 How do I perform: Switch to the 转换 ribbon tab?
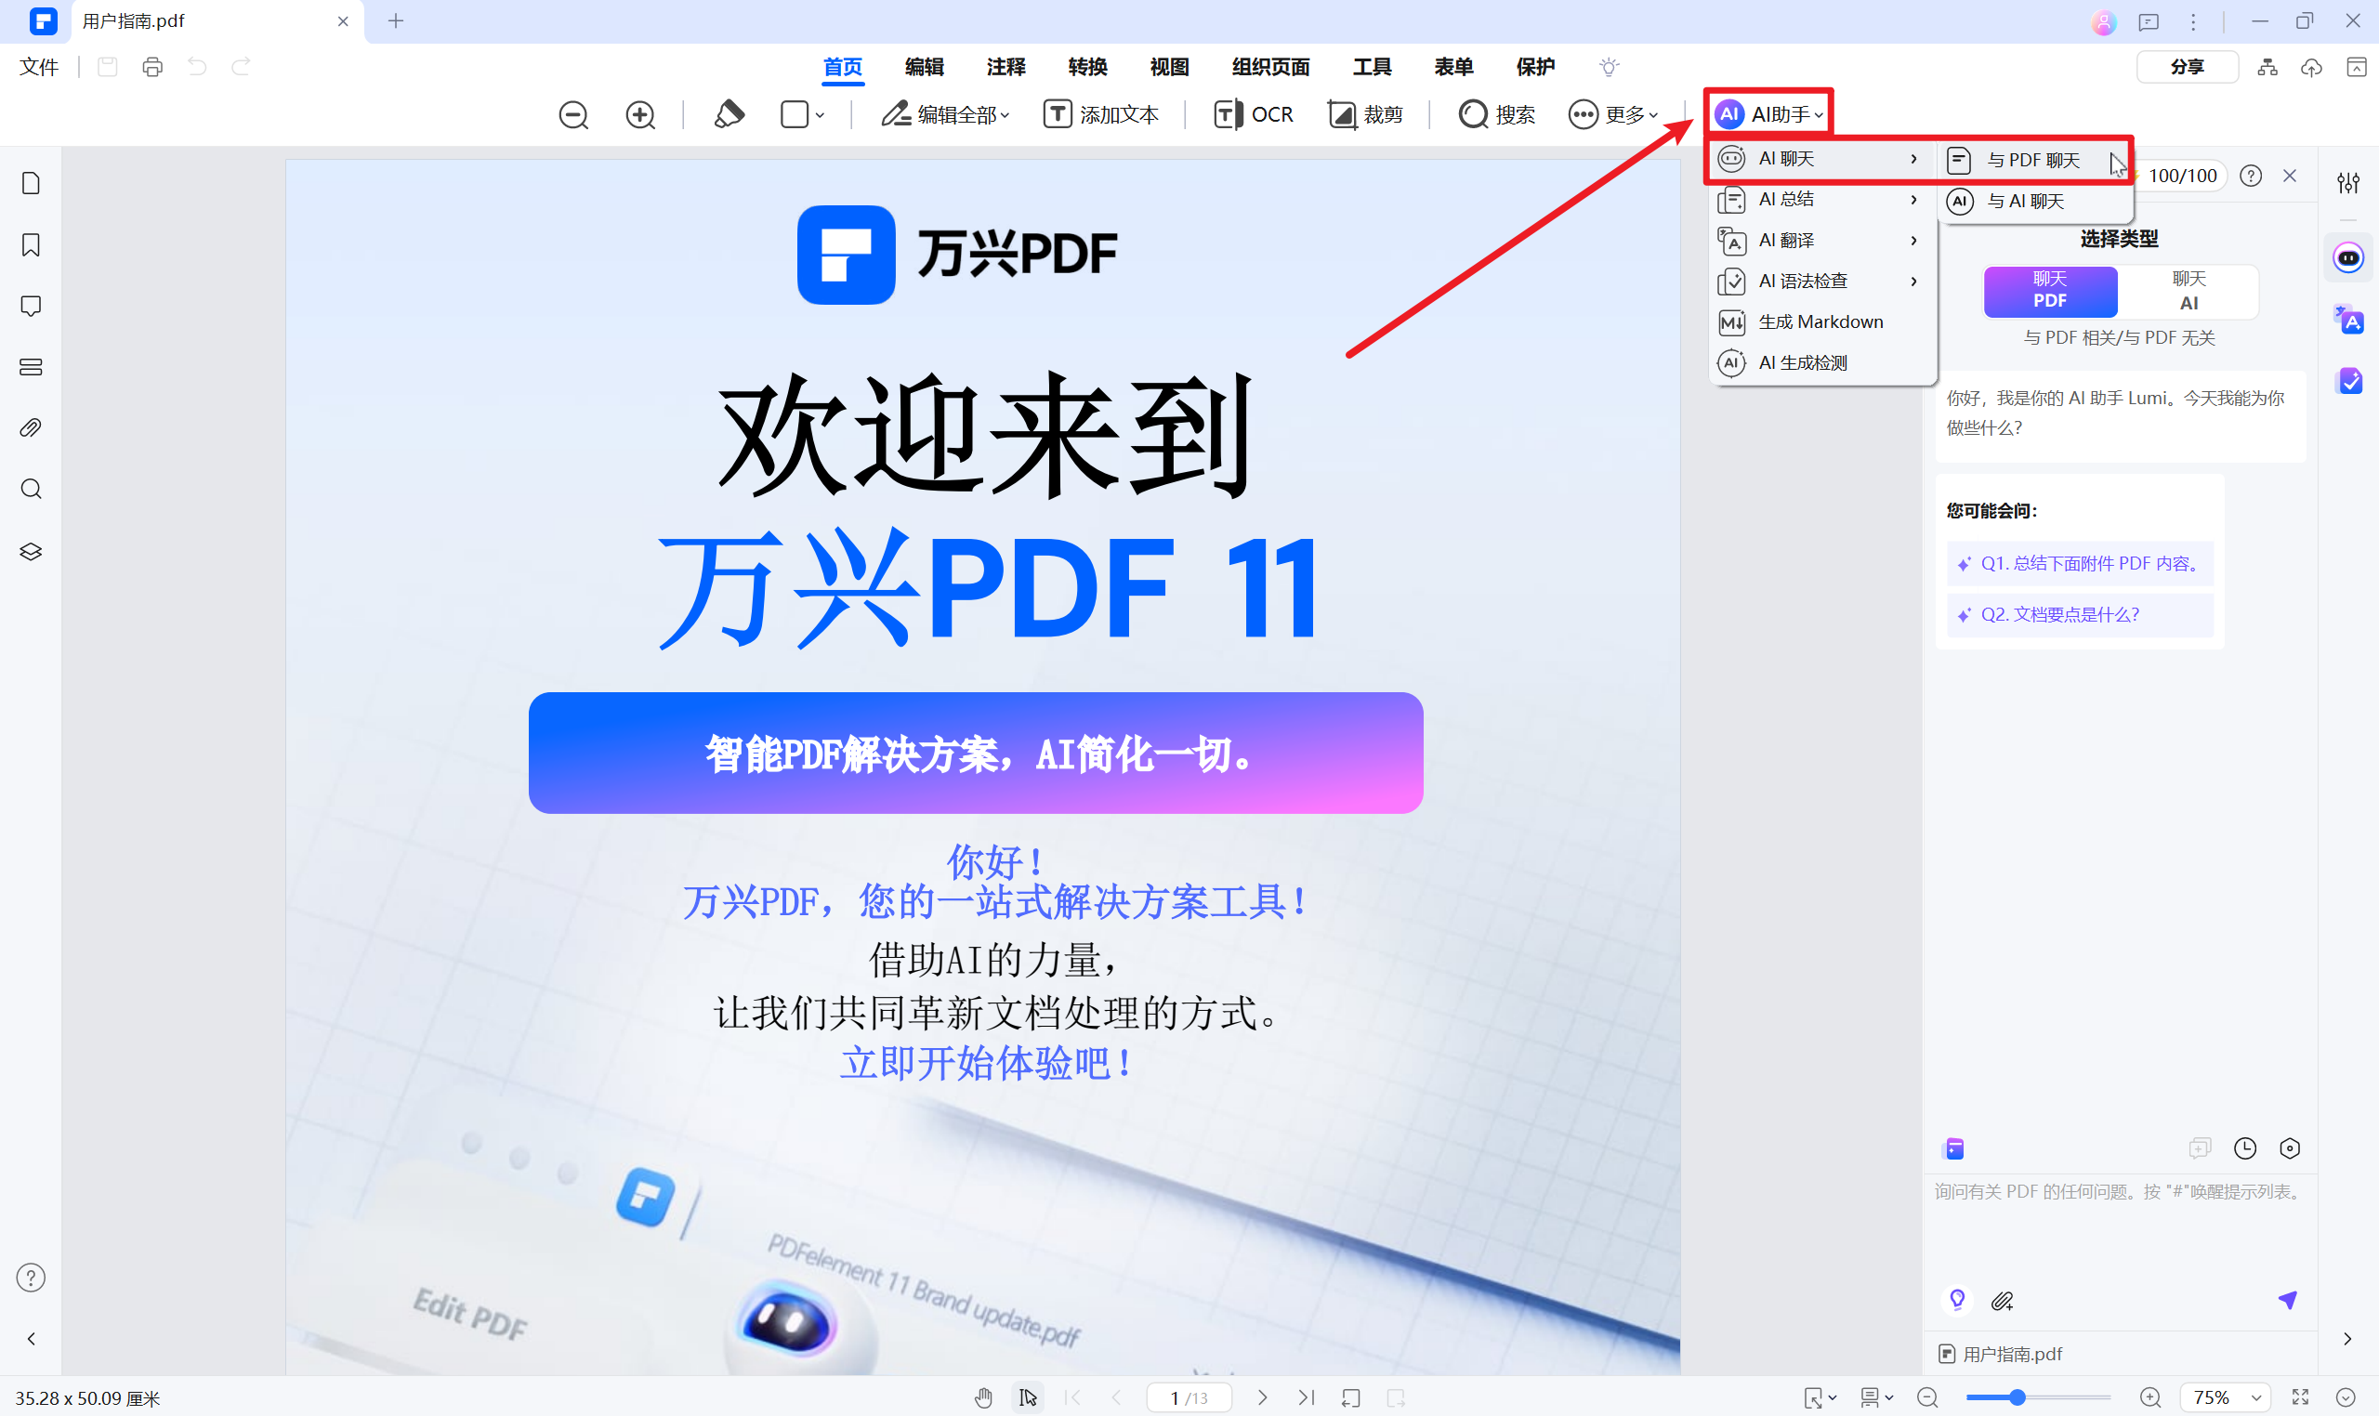click(x=1087, y=67)
